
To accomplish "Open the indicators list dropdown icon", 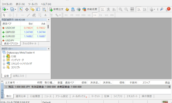I will tap(152, 9).
